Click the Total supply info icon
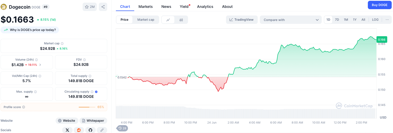 (x=90, y=76)
